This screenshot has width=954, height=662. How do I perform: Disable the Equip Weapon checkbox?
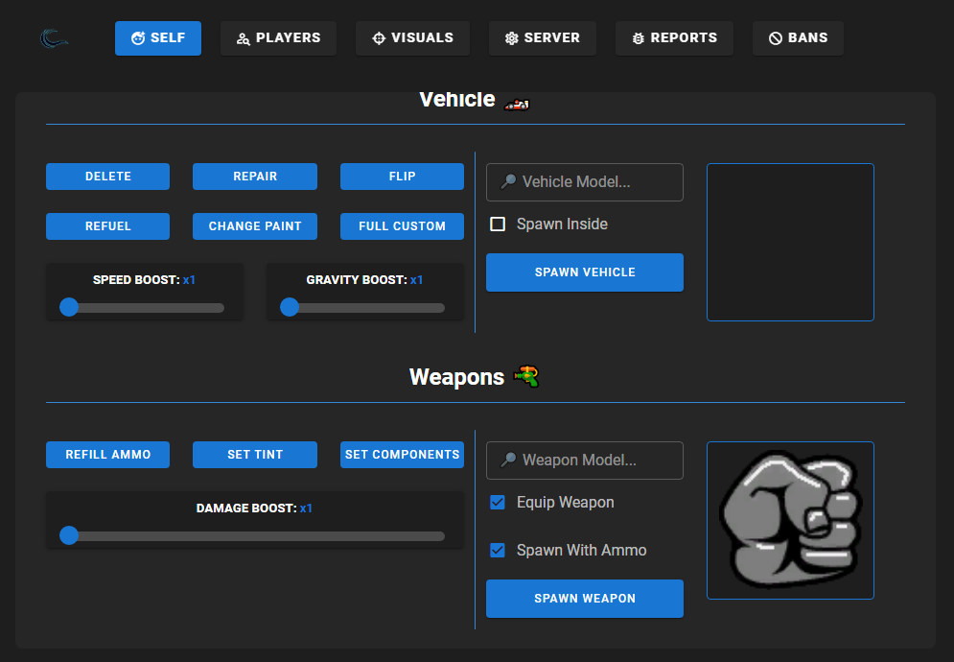pos(498,502)
